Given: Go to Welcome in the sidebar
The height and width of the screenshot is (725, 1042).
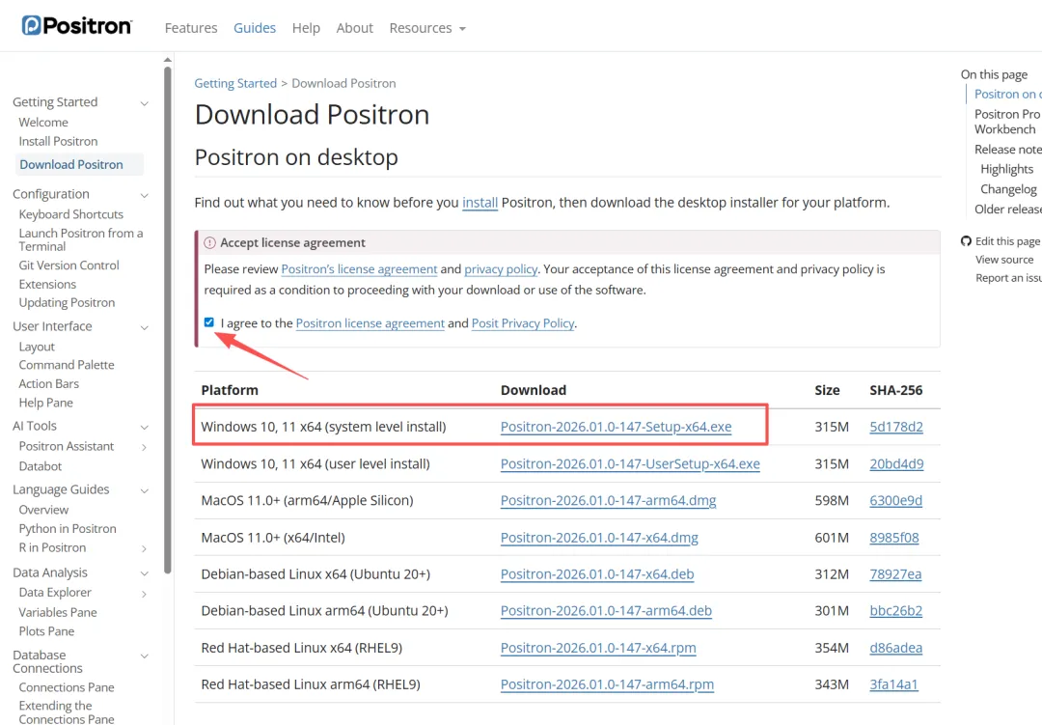Looking at the screenshot, I should pos(43,123).
